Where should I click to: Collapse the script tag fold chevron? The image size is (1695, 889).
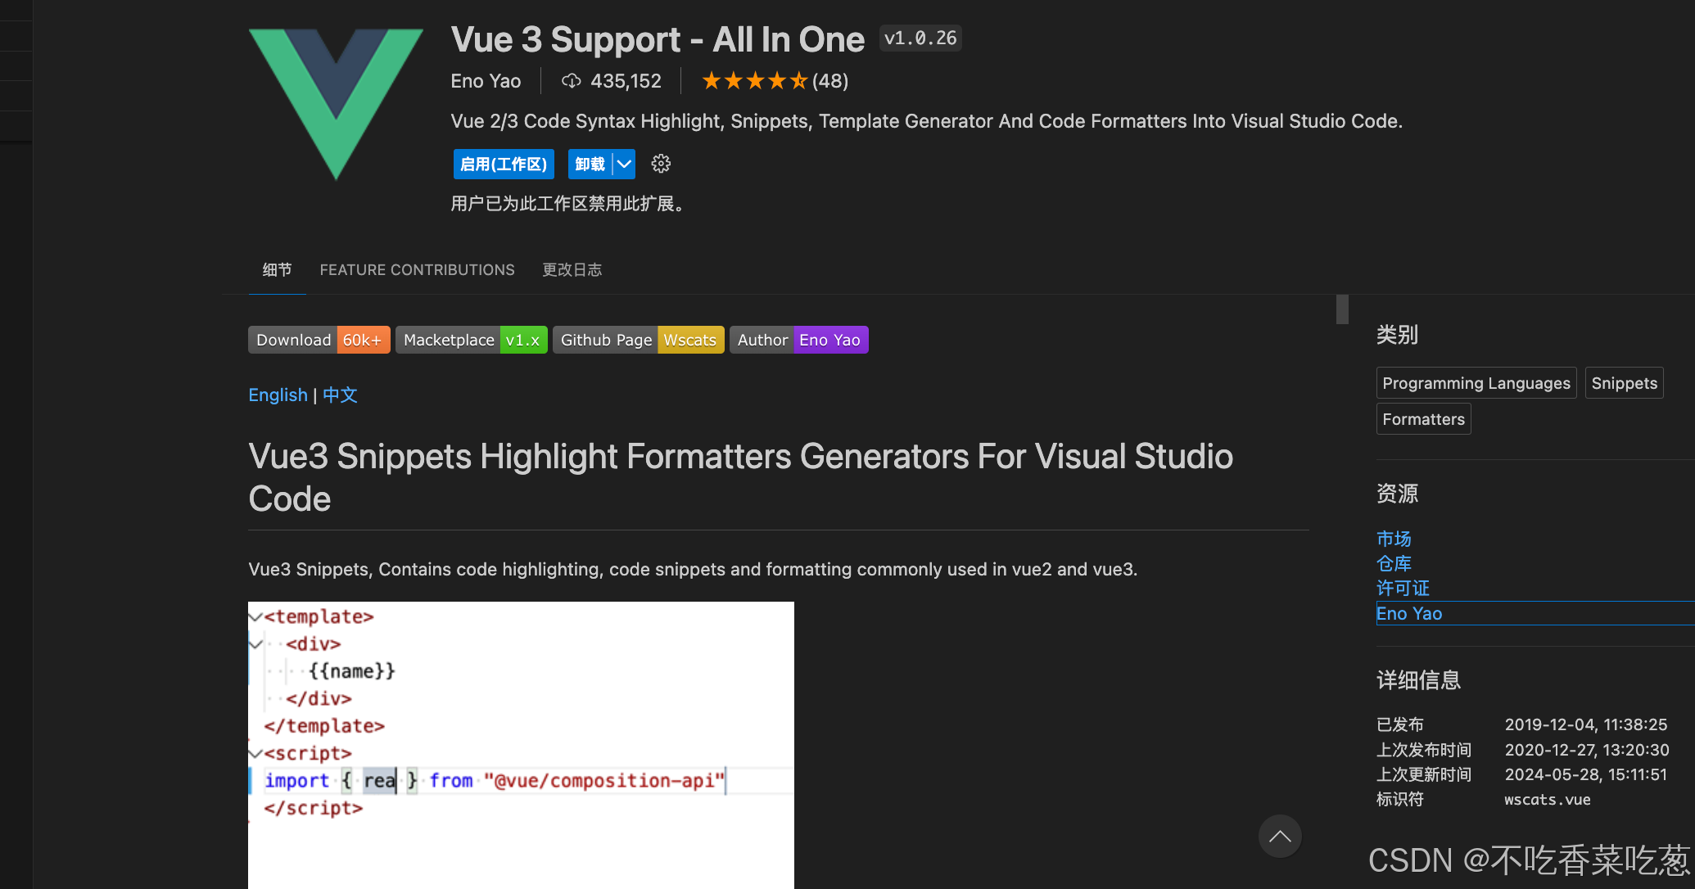[x=255, y=753]
